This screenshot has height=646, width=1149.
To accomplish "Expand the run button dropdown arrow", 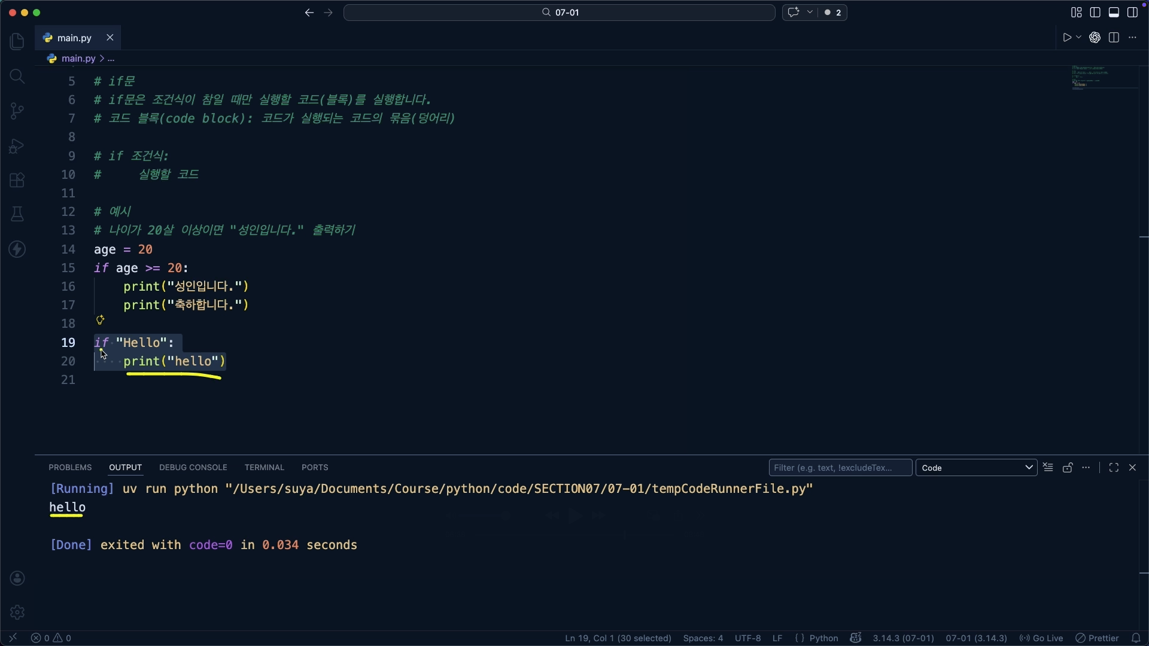I will [1079, 38].
